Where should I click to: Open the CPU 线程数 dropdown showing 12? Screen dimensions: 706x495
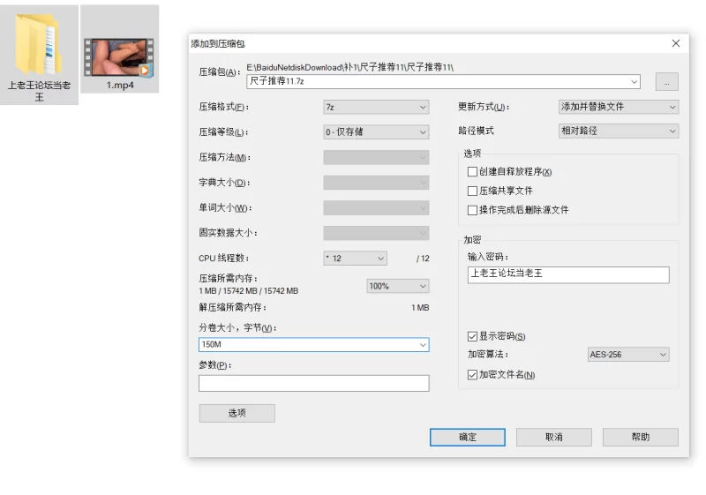(x=355, y=259)
